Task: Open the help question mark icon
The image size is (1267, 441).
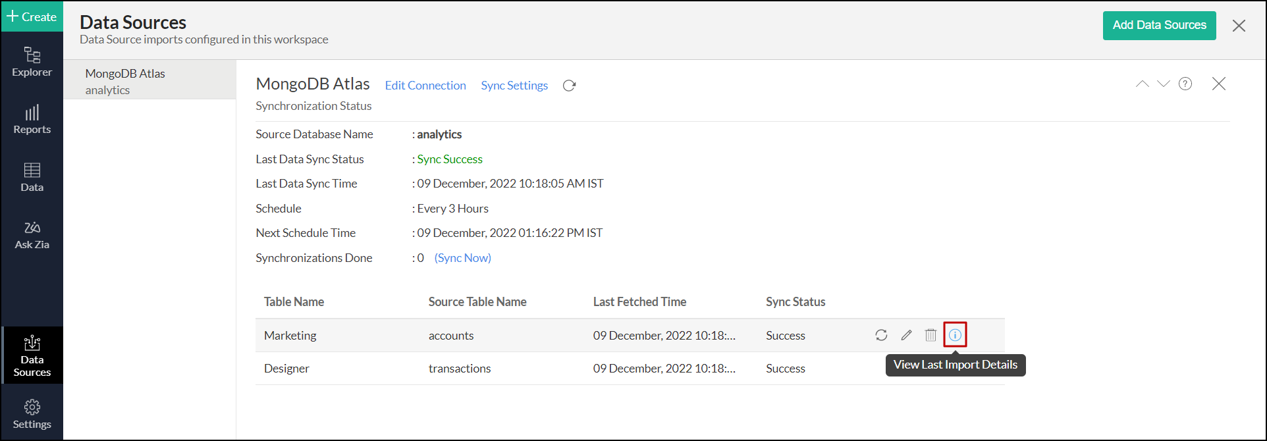Action: point(1185,84)
